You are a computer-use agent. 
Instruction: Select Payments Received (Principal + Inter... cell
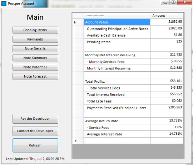(x=117, y=108)
